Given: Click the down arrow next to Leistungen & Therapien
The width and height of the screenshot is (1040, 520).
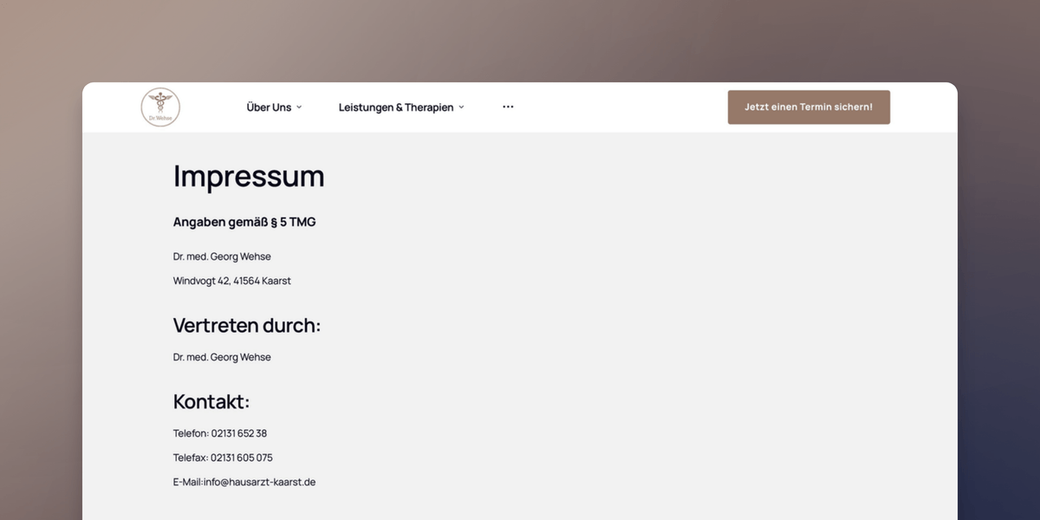Looking at the screenshot, I should [x=462, y=107].
